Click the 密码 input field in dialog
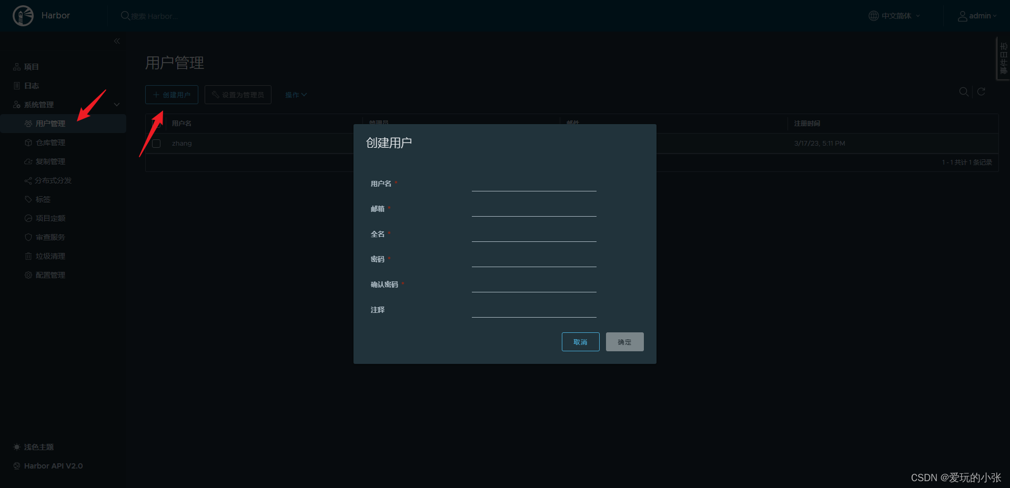The image size is (1010, 488). (x=534, y=259)
